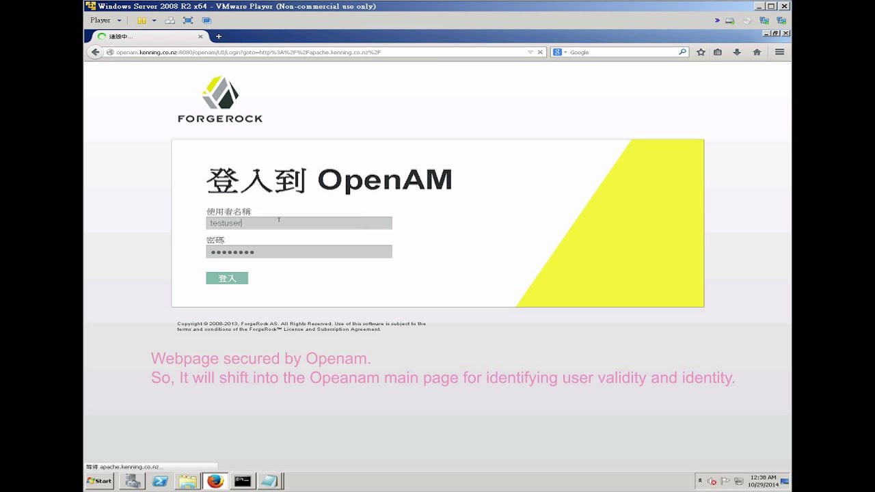Click the username field containing testuser
875x492 pixels.
click(x=299, y=223)
